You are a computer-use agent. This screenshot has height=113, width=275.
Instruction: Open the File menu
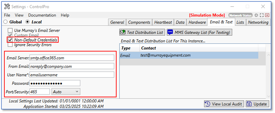tap(7, 15)
